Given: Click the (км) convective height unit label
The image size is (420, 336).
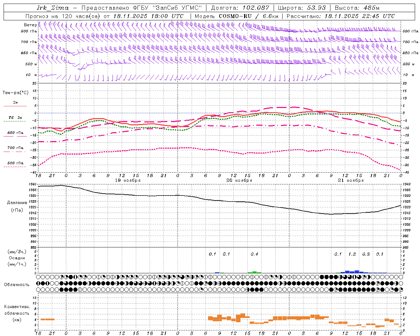Looking at the screenshot, I should tap(17, 320).
